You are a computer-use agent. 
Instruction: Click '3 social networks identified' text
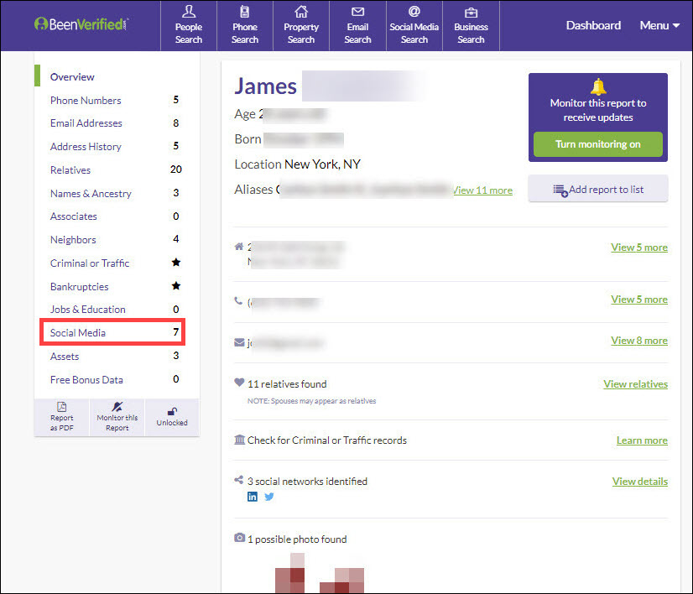click(x=307, y=482)
